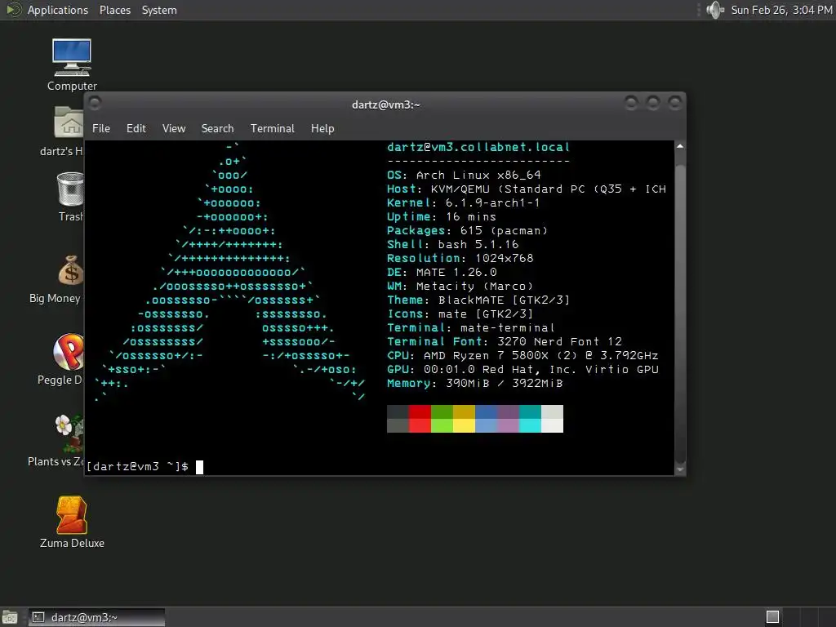The image size is (836, 627).
Task: Click the Packages: 615 (pacman) line
Action: 468,230
